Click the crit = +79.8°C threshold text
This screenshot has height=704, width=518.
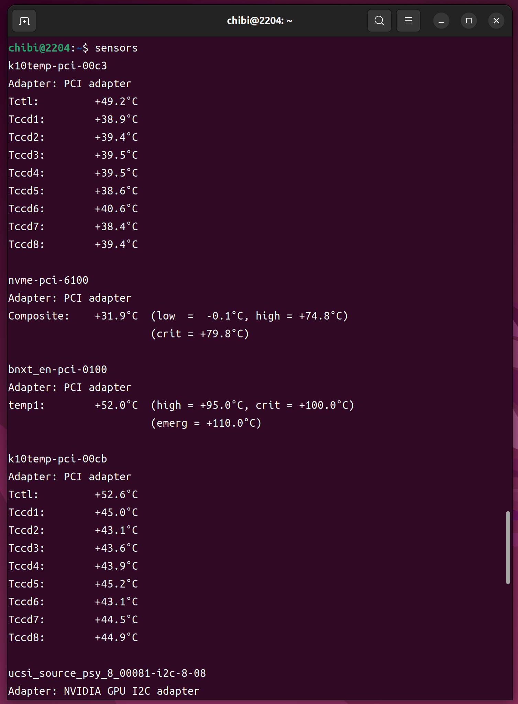point(200,334)
